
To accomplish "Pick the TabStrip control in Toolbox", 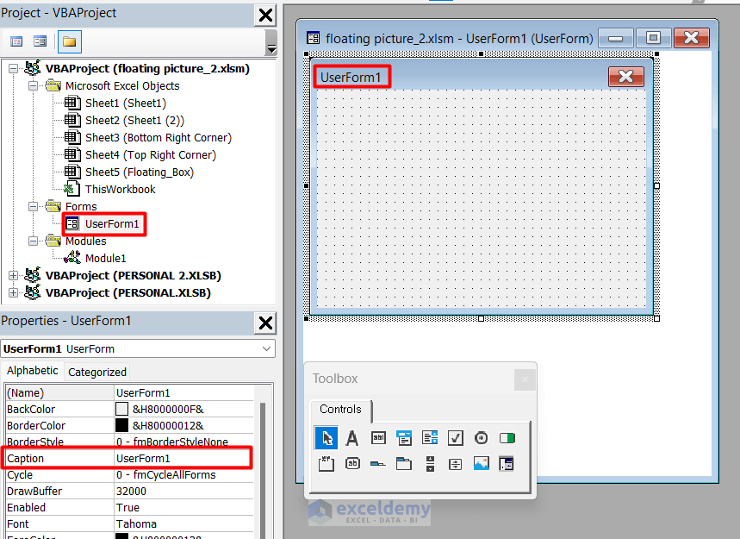I will pos(378,464).
